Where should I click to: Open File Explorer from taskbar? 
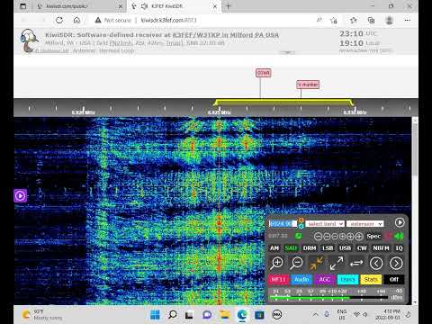224,315
